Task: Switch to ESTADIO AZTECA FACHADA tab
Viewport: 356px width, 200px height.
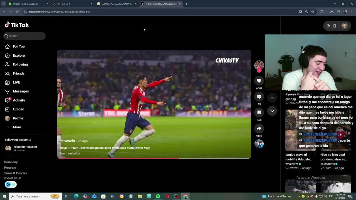Action: [117, 4]
